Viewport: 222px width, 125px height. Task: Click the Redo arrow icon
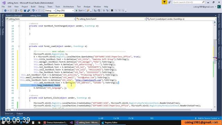tap(39, 11)
